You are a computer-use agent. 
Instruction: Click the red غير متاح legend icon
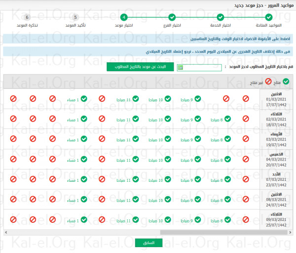pyautogui.click(x=268, y=82)
